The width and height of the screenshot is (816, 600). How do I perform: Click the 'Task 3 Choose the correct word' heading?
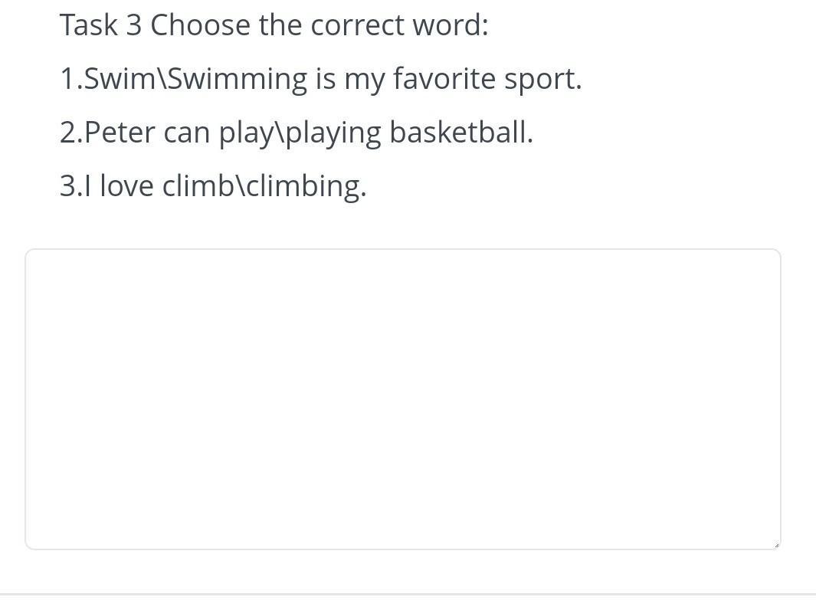274,25
